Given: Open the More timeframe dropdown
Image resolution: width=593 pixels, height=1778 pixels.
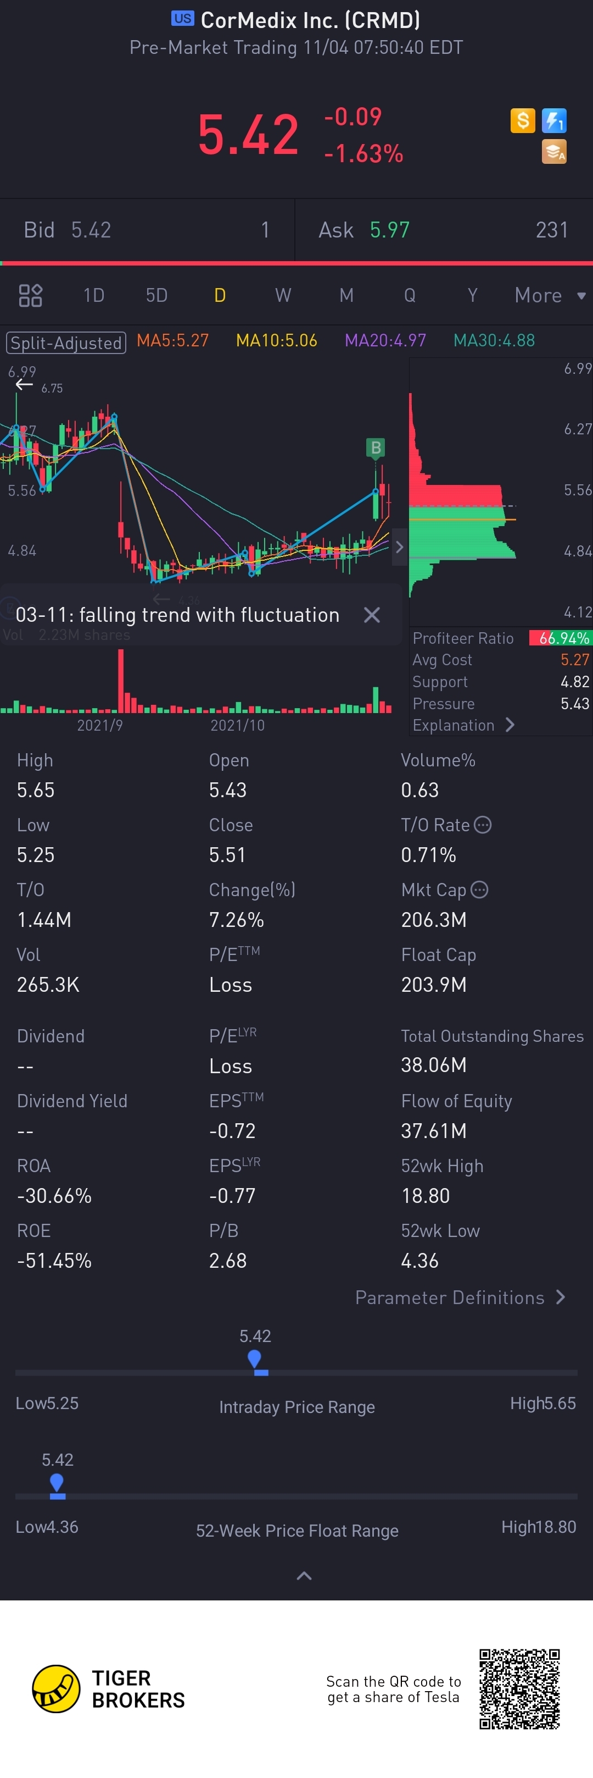Looking at the screenshot, I should tap(550, 295).
